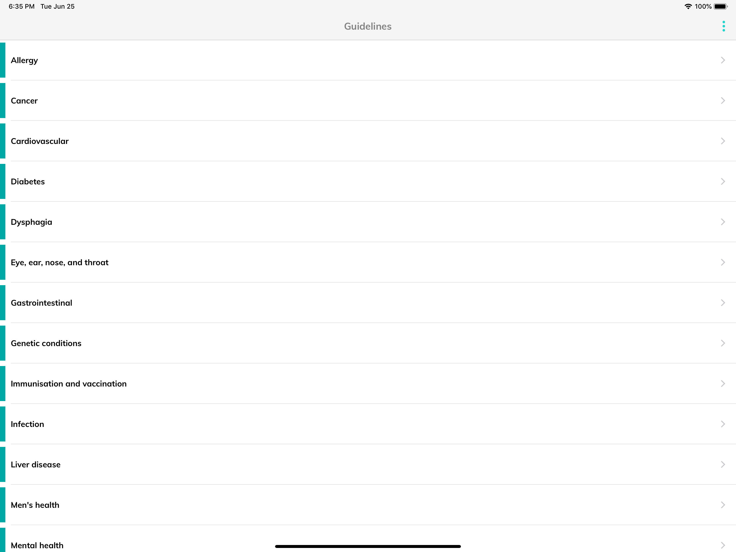Expand the Allergy row chevron

click(723, 60)
